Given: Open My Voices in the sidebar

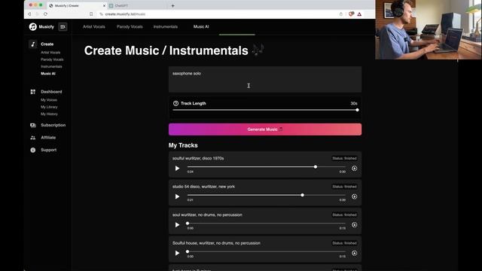Looking at the screenshot, I should [49, 100].
